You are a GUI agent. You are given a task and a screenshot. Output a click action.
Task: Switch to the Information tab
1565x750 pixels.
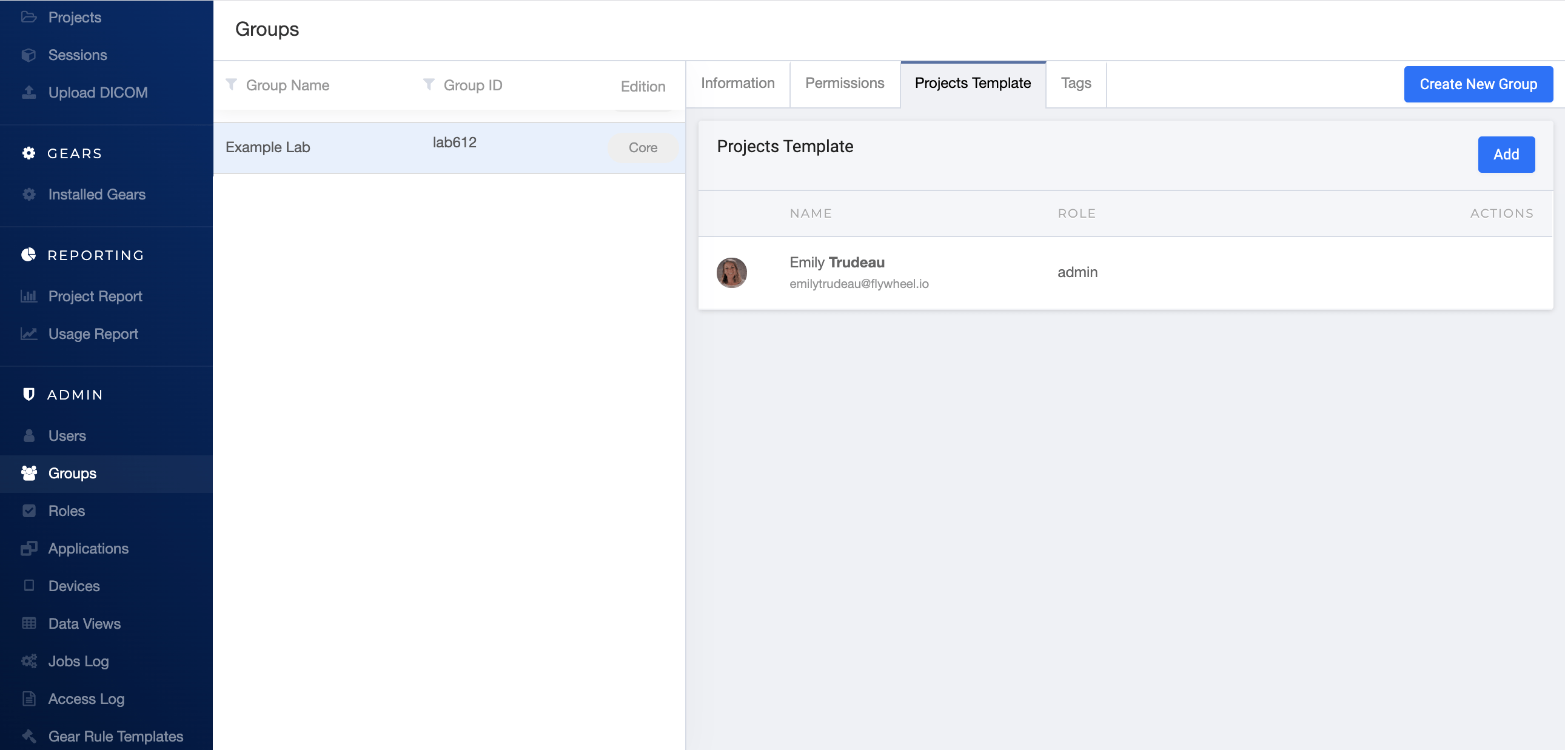tap(737, 83)
